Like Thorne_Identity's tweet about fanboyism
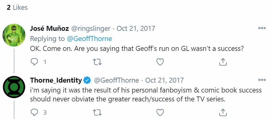This screenshot has height=119, width=271. [160, 113]
